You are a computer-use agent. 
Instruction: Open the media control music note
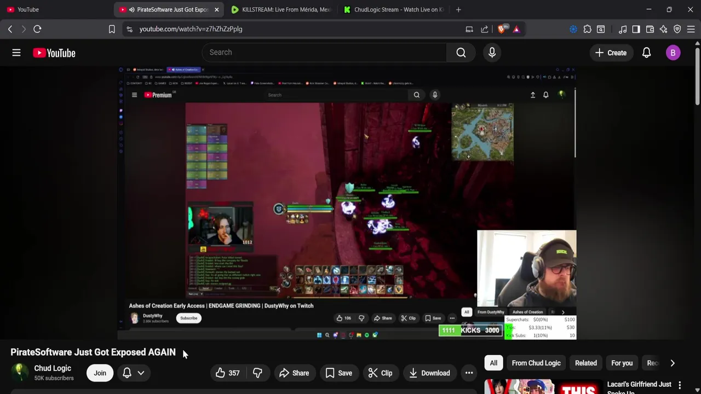point(623,29)
